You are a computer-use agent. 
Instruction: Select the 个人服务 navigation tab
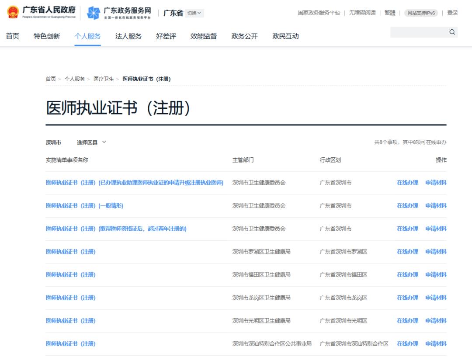click(x=87, y=36)
